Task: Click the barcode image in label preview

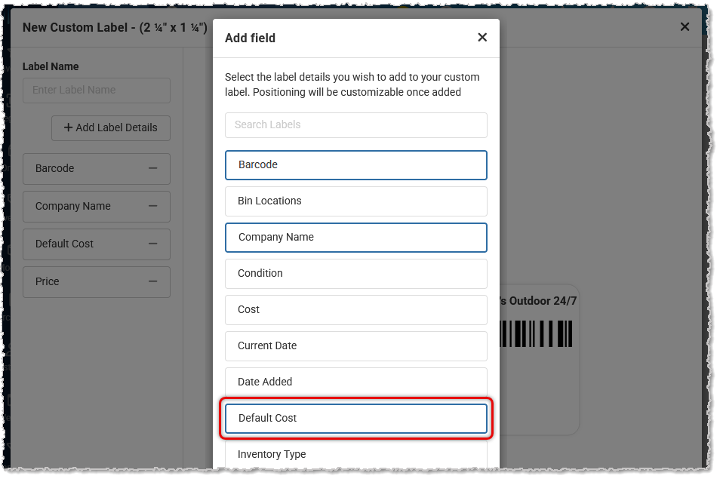Action: tap(536, 333)
